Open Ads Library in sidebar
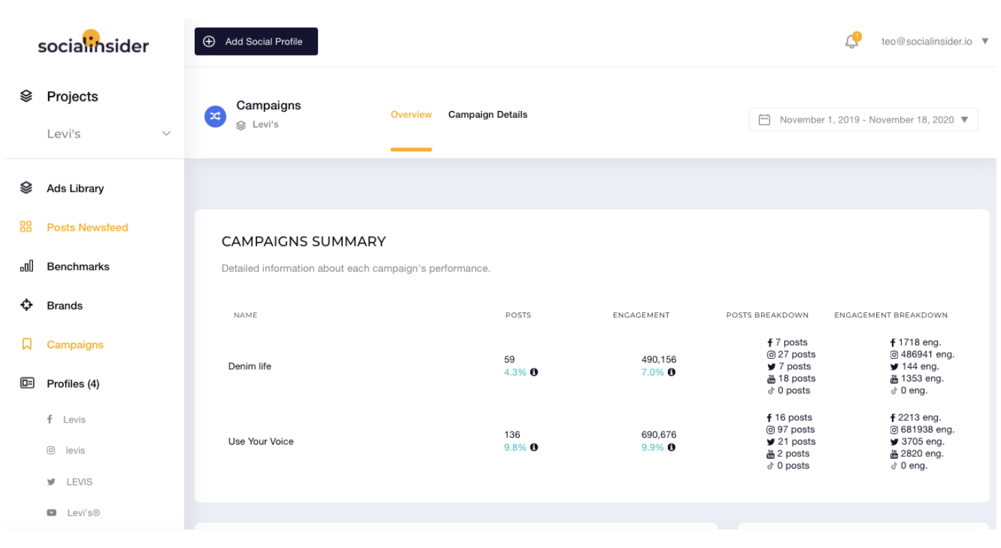Viewport: 1001px width, 548px height. click(x=75, y=188)
